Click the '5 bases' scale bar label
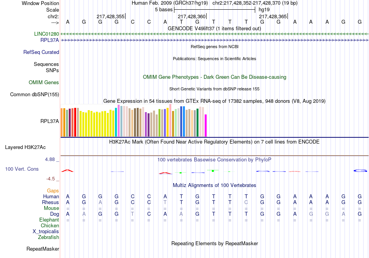The width and height of the screenshot is (369, 258). click(164, 10)
